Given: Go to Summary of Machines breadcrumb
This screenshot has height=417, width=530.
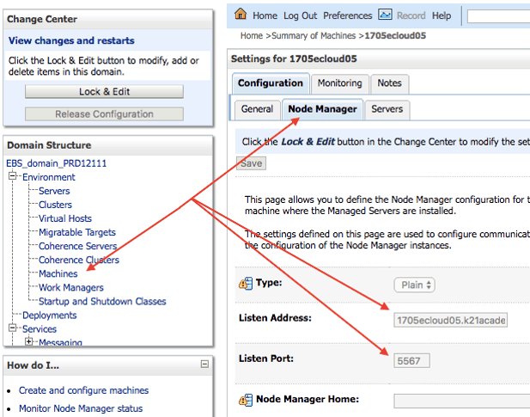Looking at the screenshot, I should point(314,35).
